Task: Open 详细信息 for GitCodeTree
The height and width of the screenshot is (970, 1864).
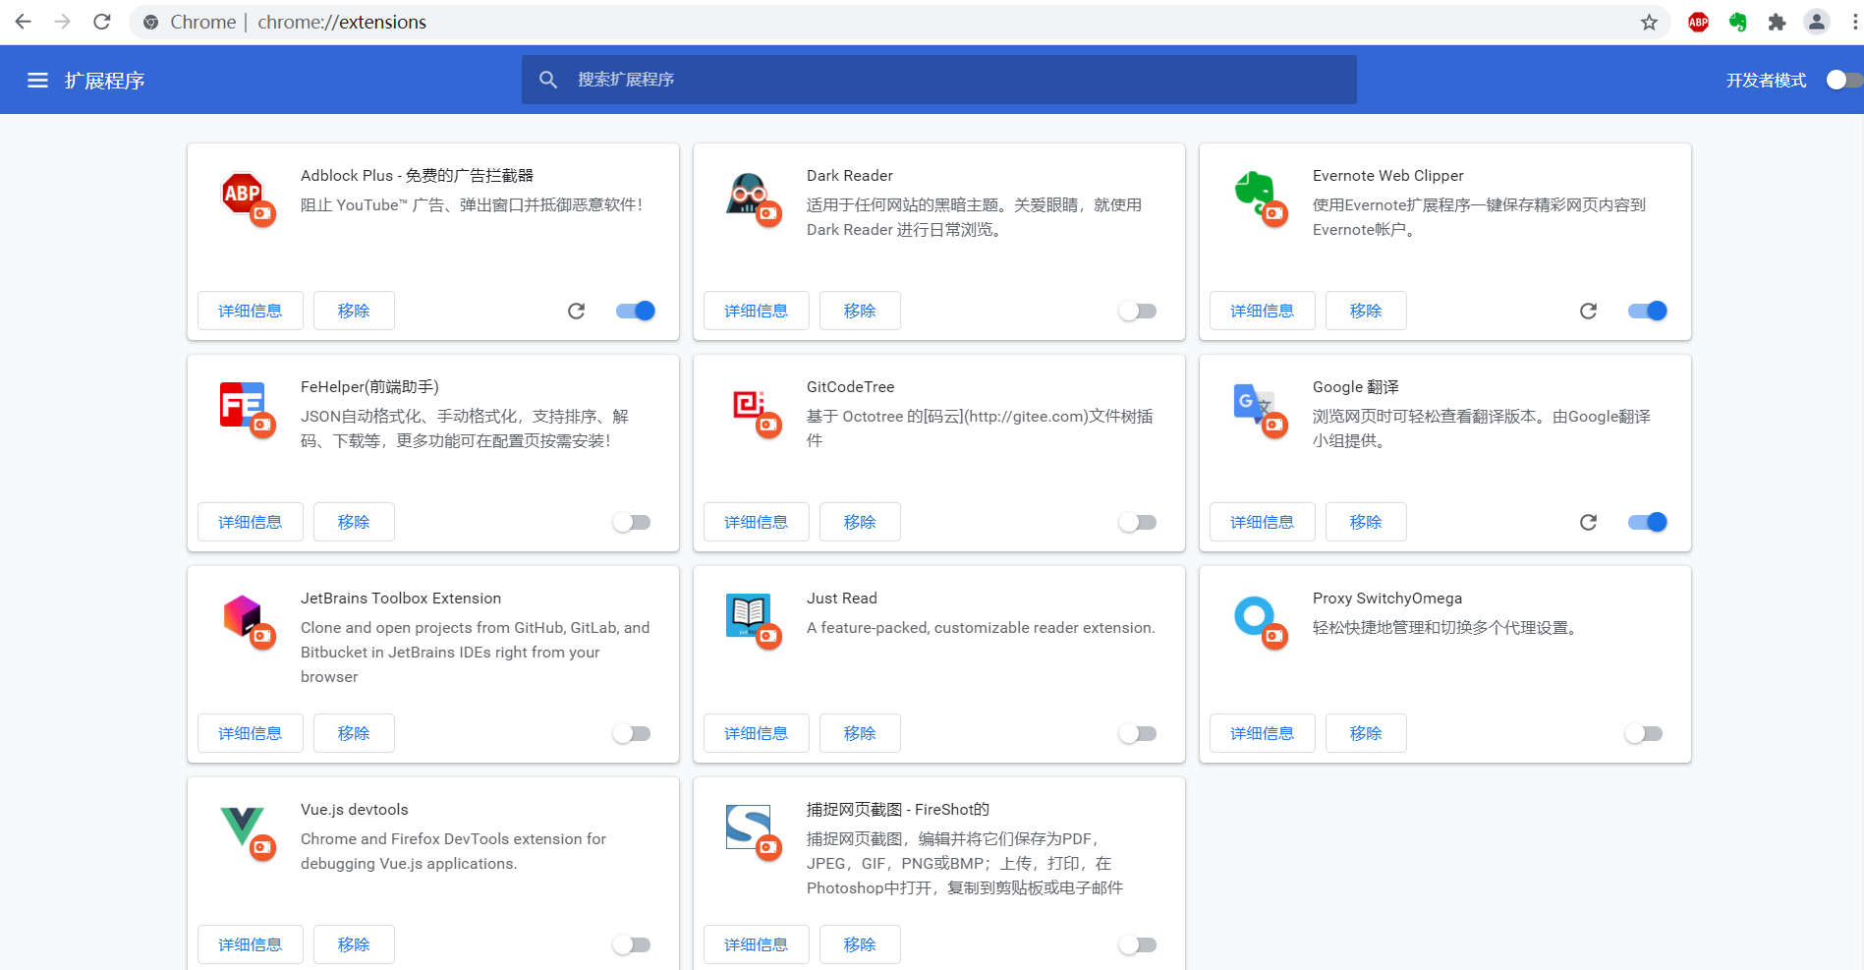Action: coord(757,522)
